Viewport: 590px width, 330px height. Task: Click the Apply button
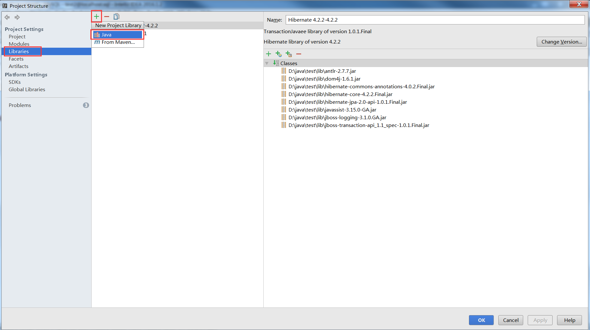[540, 320]
